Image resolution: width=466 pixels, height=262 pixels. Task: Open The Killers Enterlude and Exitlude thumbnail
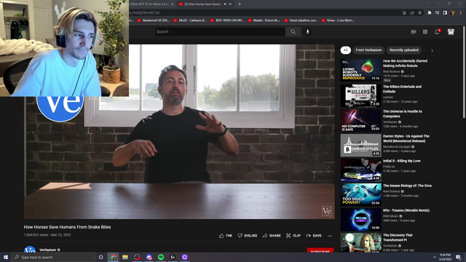(x=361, y=95)
